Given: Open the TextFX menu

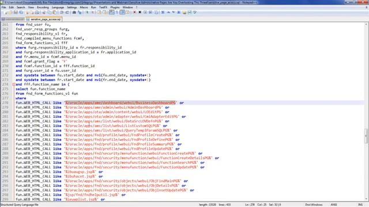Looking at the screenshot, I should [x=103, y=7].
